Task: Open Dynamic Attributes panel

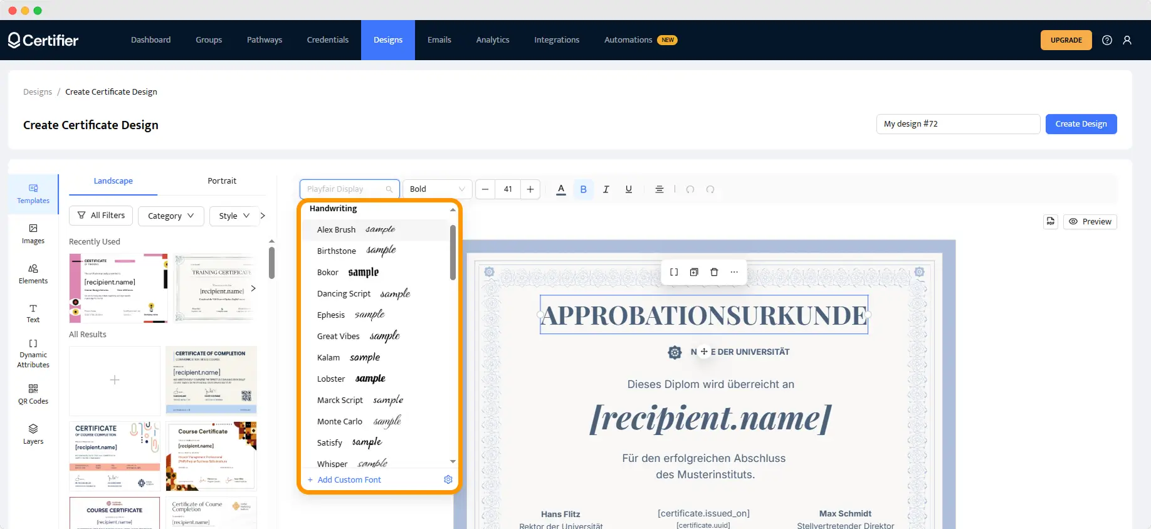Action: pyautogui.click(x=33, y=354)
